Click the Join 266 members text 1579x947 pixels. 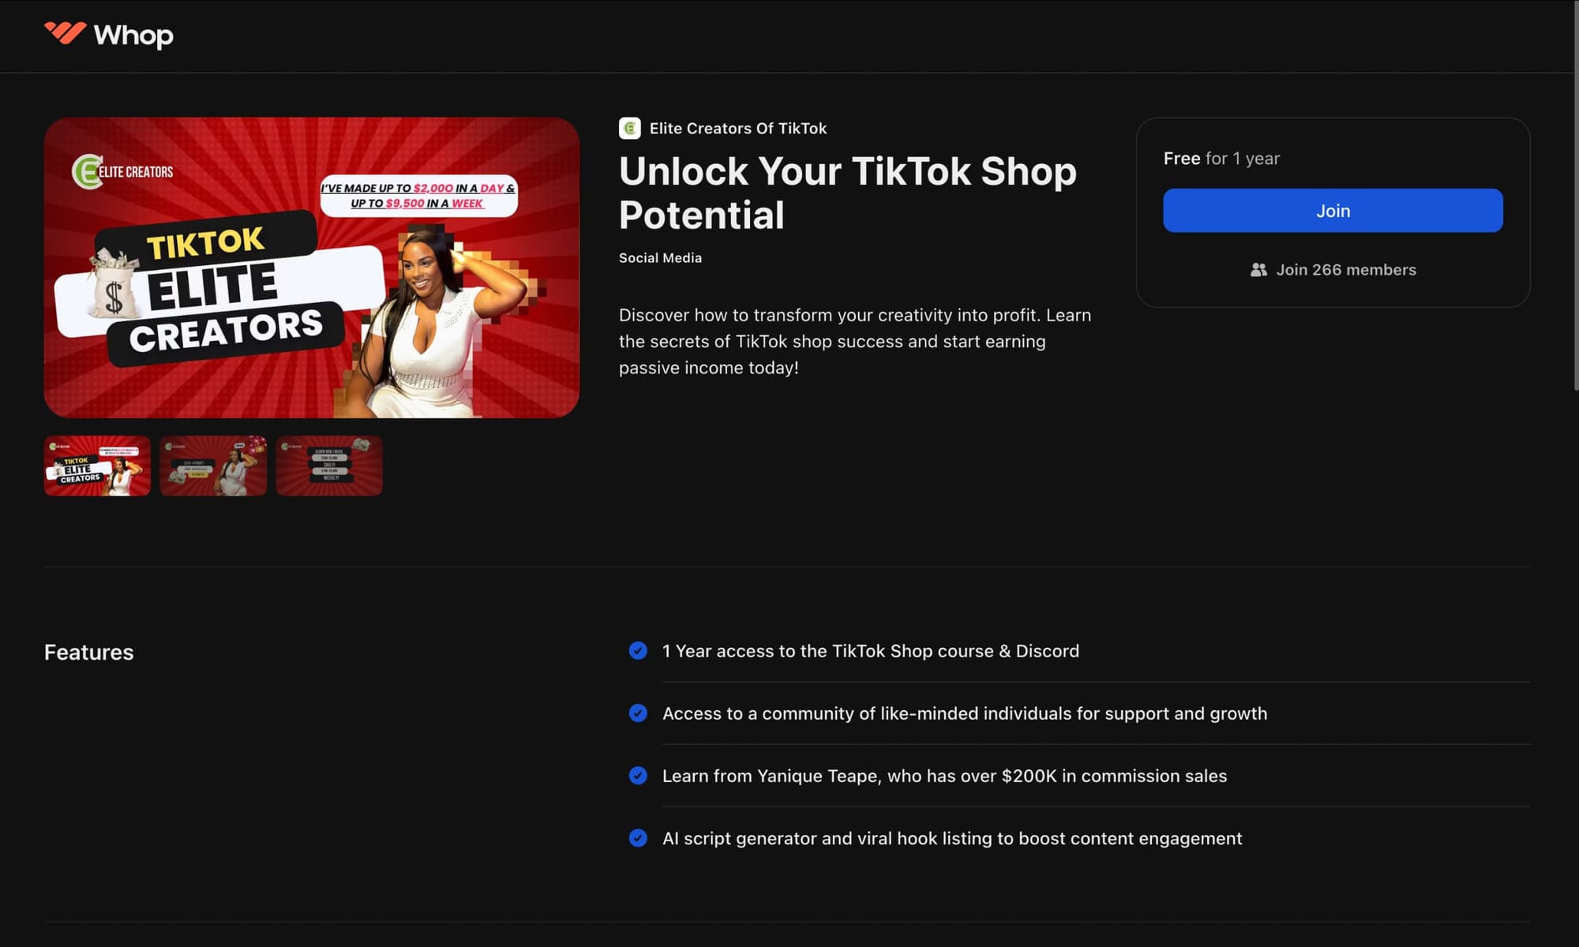coord(1345,270)
